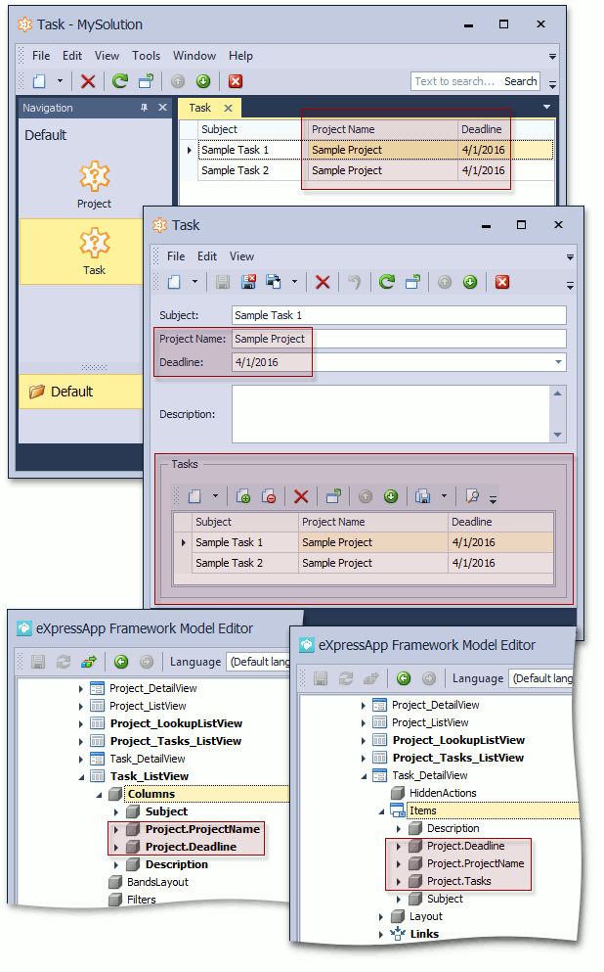Image resolution: width=604 pixels, height=972 pixels.
Task: Click Link icon in Tasks nested toolbar
Action: 243,496
